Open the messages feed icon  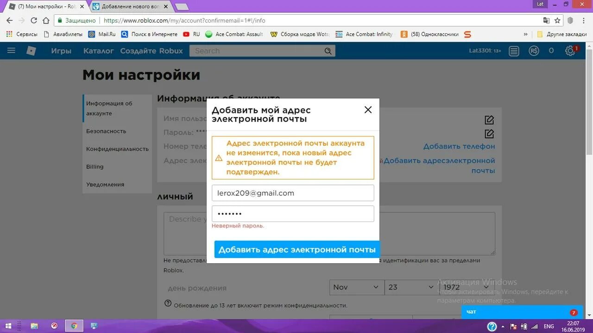point(514,51)
